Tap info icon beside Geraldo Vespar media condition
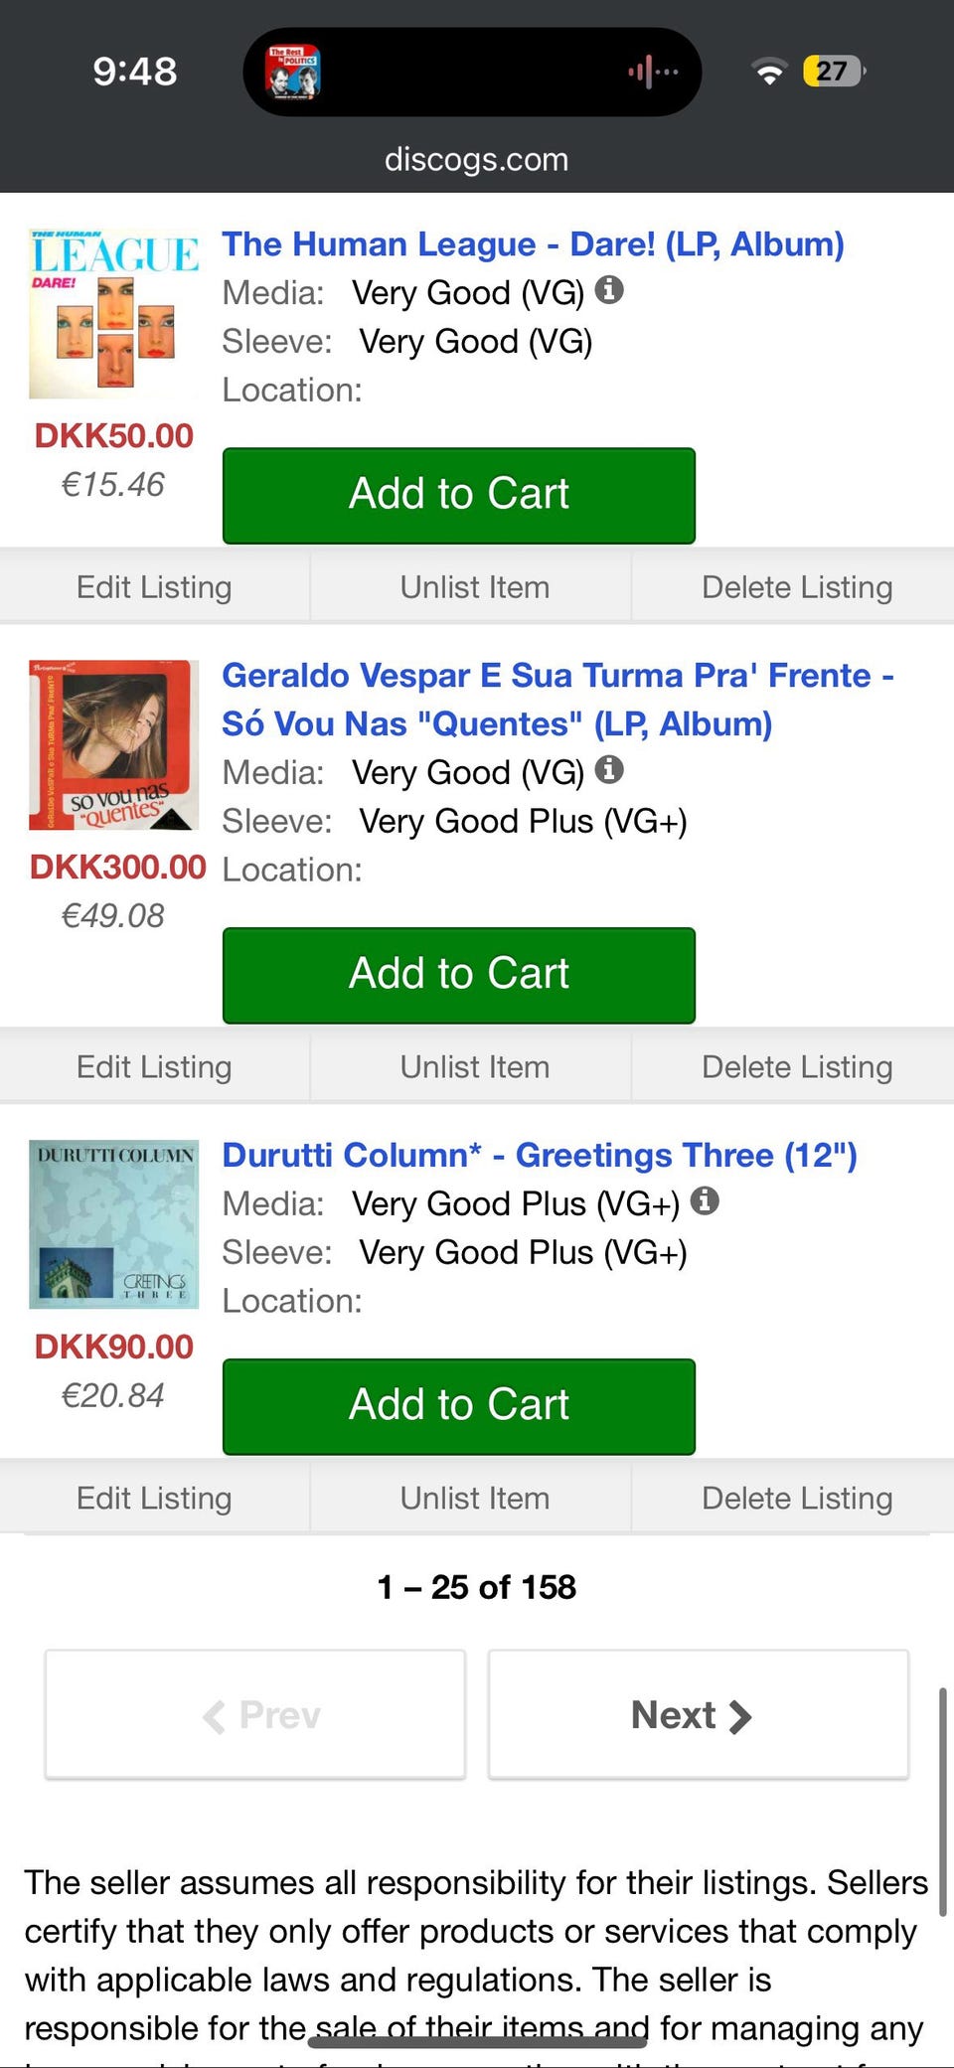Viewport: 954px width, 2068px height. tap(609, 770)
